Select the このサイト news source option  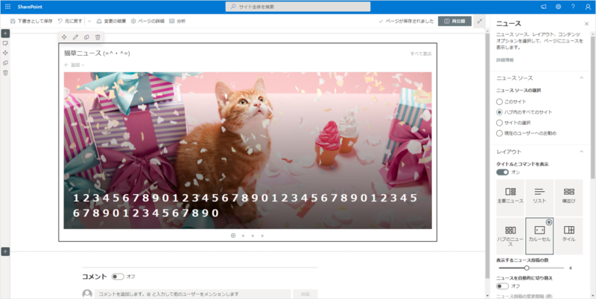500,101
